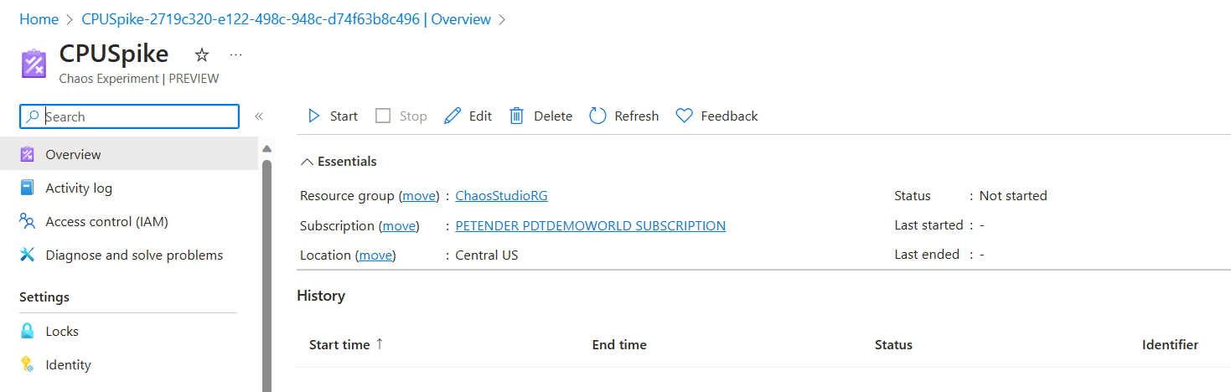
Task: Open Locks under Settings
Action: (62, 331)
